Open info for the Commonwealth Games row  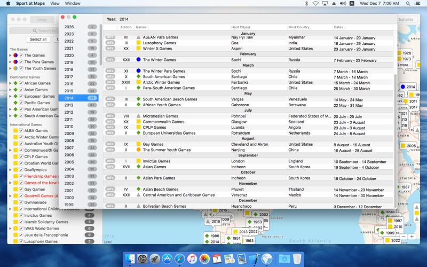110,122
